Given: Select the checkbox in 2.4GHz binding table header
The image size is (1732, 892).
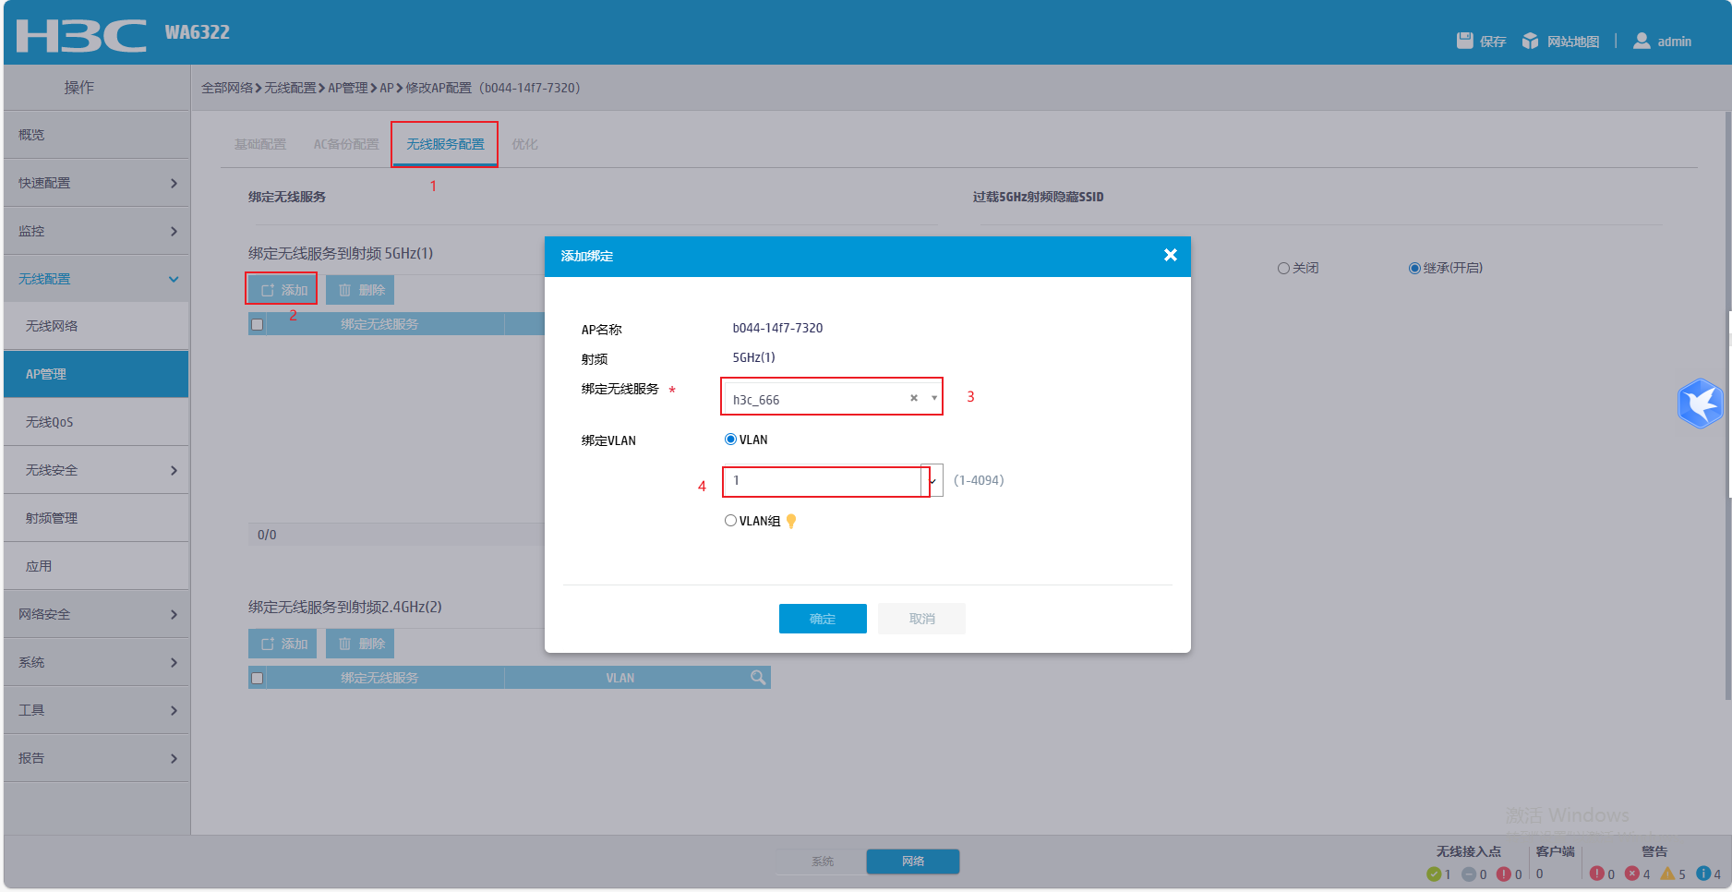Looking at the screenshot, I should coord(257,677).
